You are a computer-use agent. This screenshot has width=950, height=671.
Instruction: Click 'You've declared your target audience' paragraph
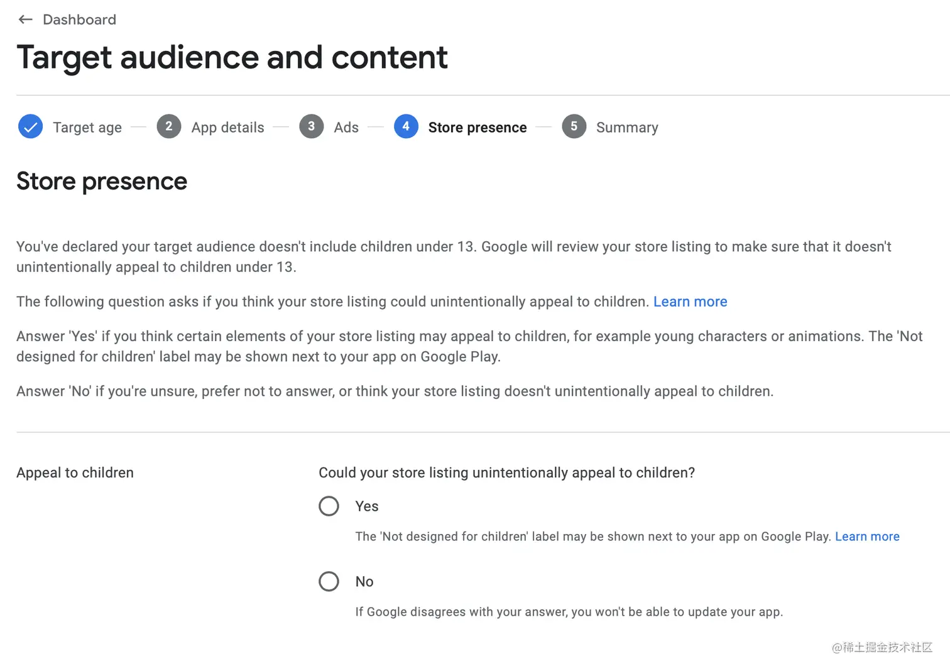[x=454, y=257]
